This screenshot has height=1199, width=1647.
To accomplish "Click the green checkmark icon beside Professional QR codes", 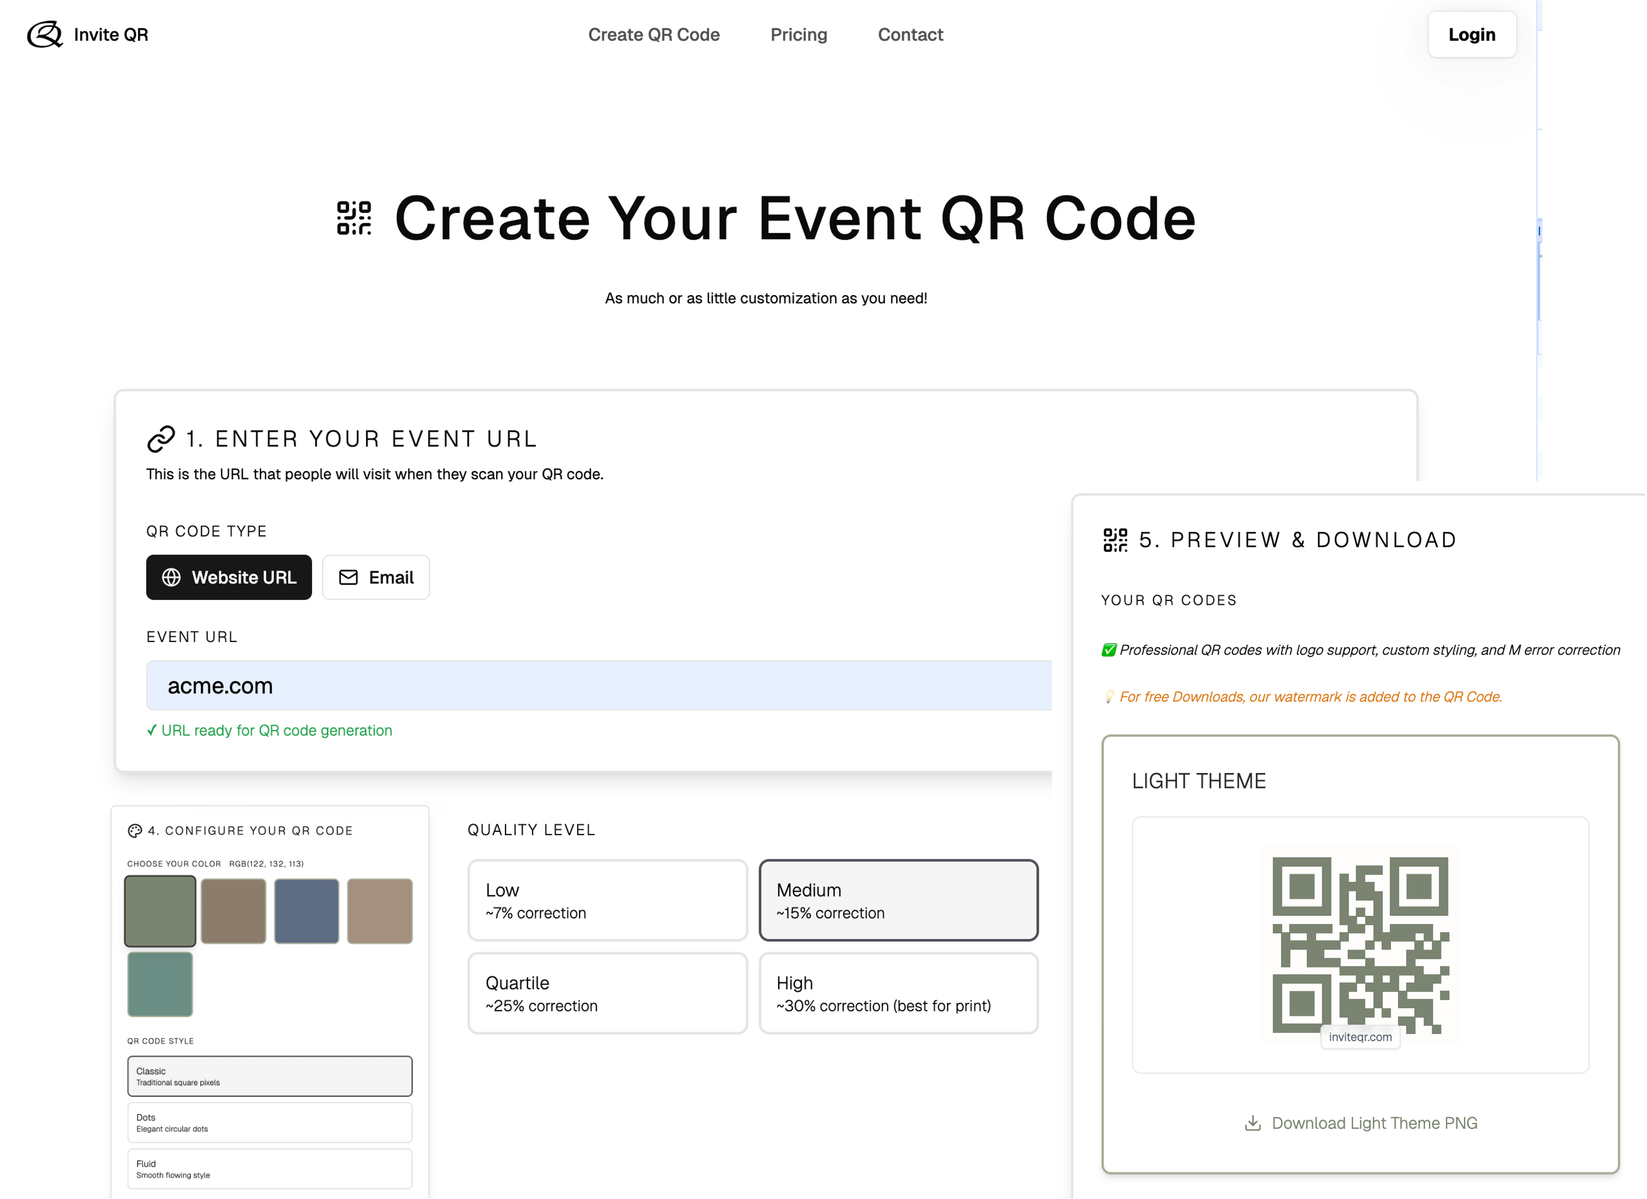I will coord(1109,650).
